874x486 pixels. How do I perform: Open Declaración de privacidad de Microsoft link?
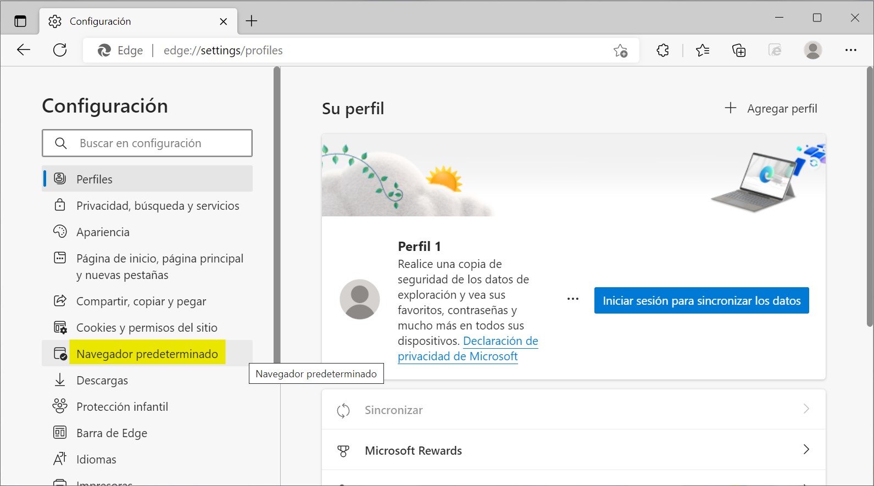[x=468, y=349]
